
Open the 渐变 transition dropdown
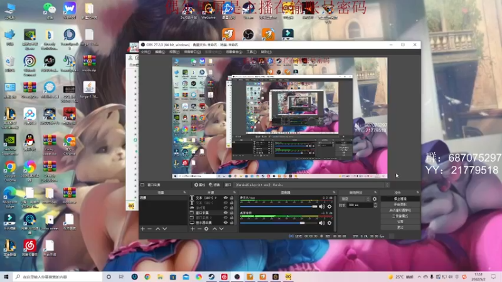click(355, 199)
